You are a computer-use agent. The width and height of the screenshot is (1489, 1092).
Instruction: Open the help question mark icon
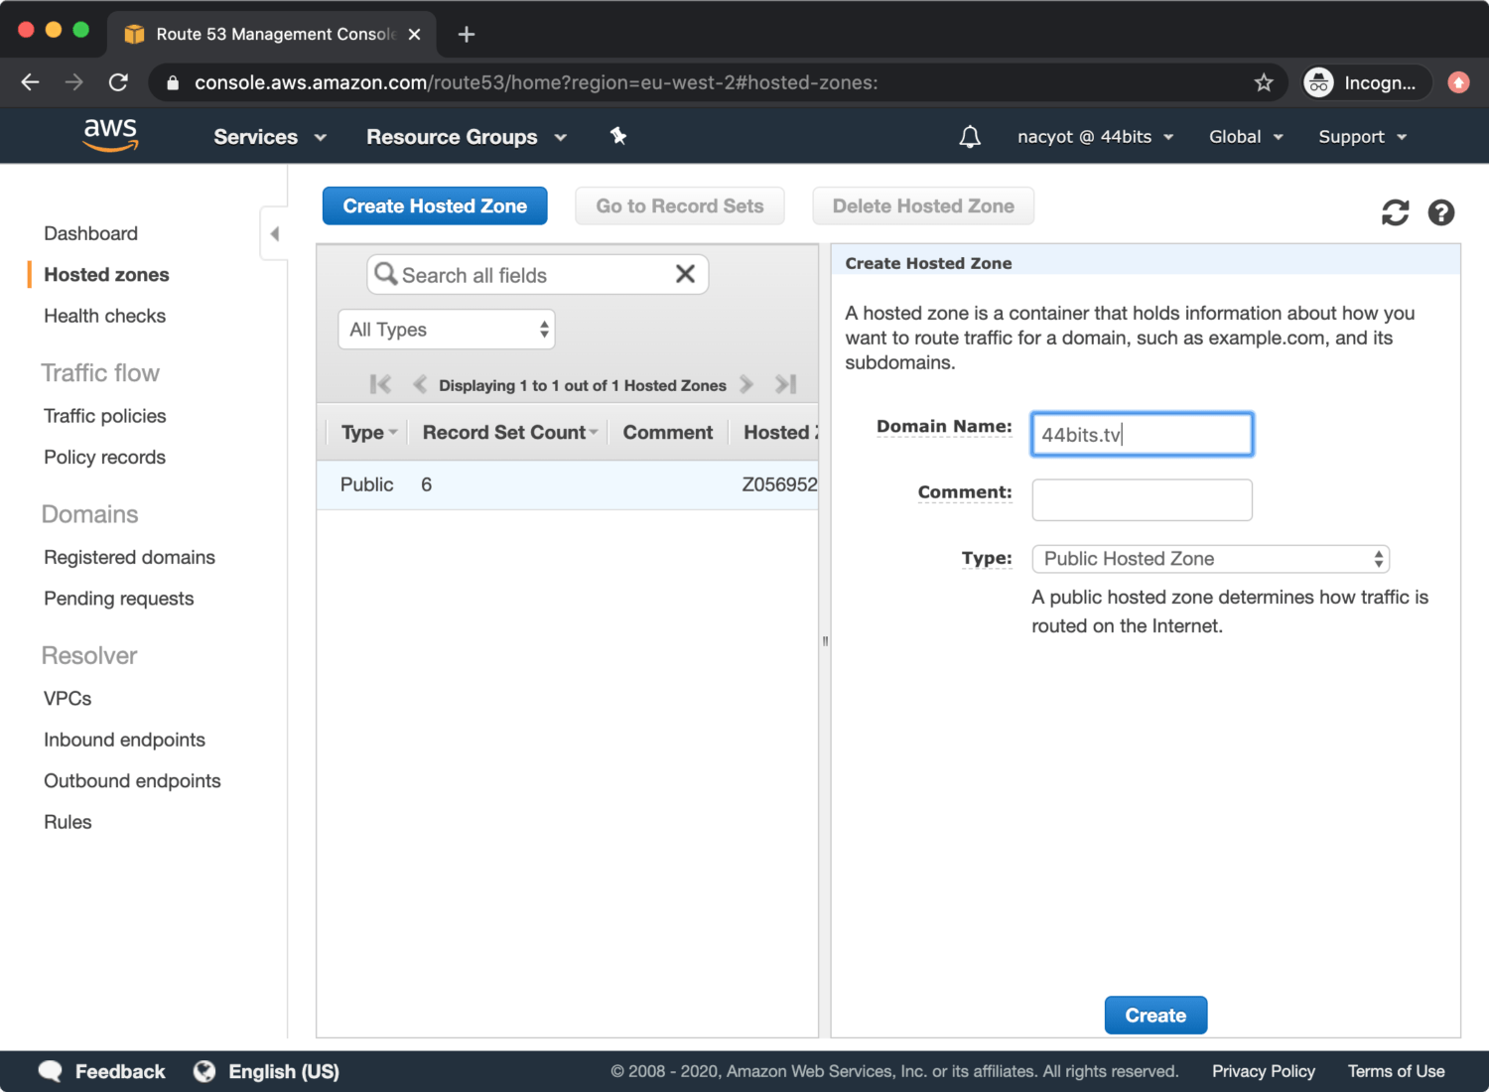click(x=1440, y=212)
